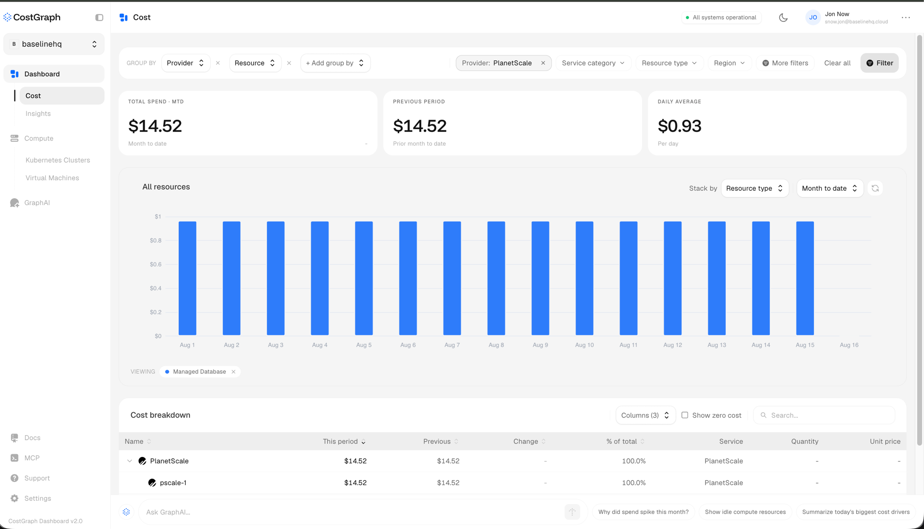The image size is (924, 529).
Task: Open the Service category filter dropdown
Action: tap(593, 63)
